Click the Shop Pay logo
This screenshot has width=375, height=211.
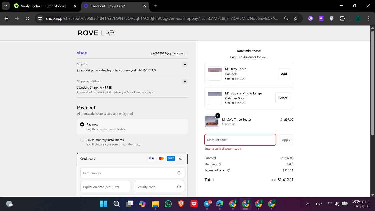82,53
